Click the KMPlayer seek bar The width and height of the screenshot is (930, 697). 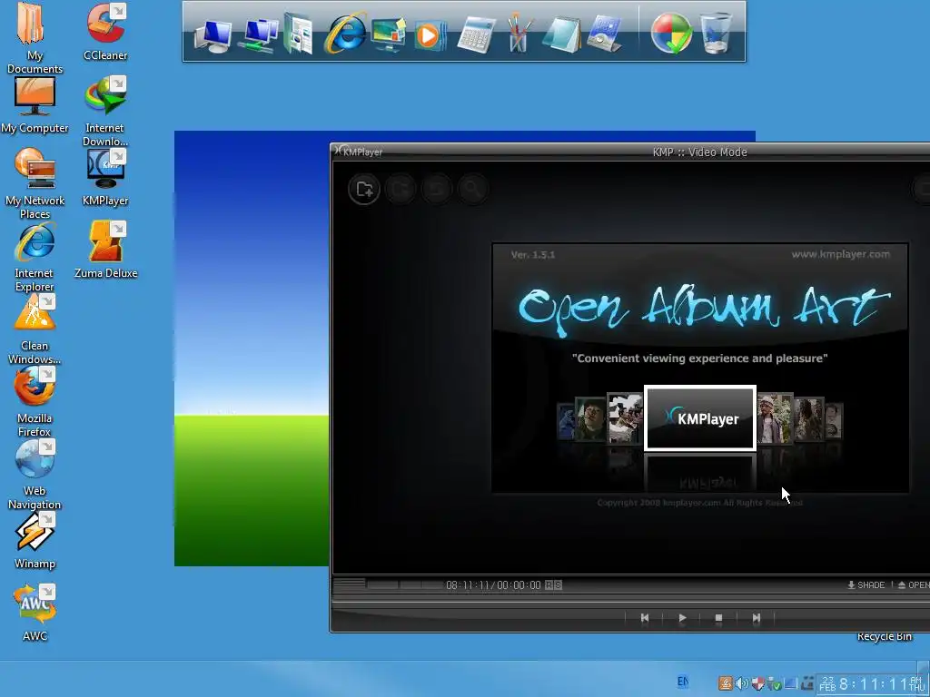(630, 601)
